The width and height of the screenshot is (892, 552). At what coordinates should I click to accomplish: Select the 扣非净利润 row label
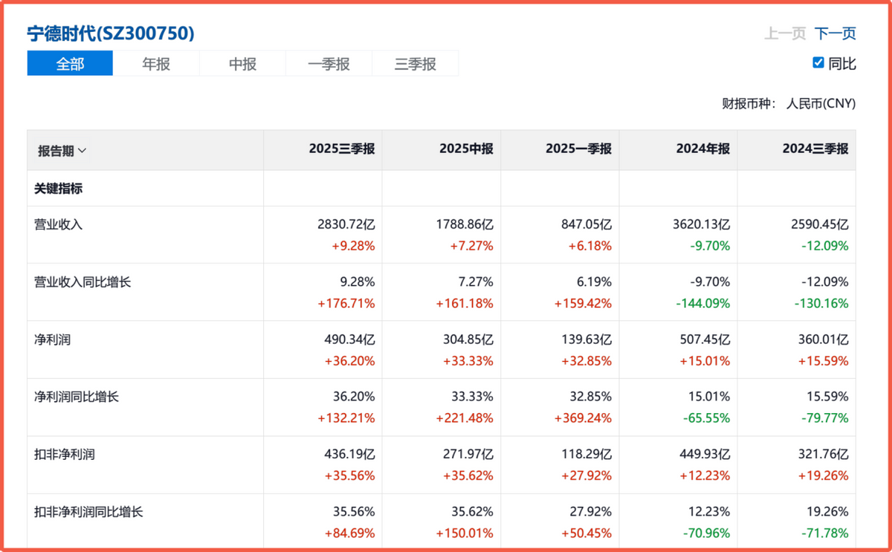[x=65, y=455]
